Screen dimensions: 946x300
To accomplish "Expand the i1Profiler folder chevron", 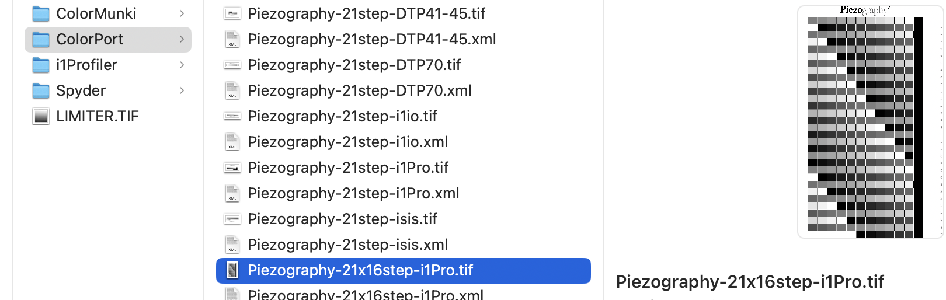I will pyautogui.click(x=182, y=65).
